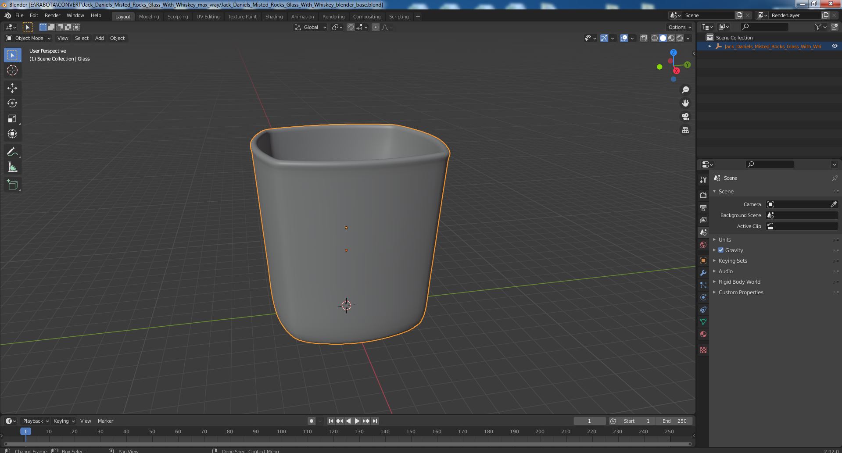Toggle the Gravity checkbox

tap(721, 250)
